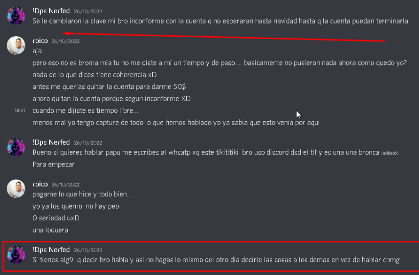Open !Dps Nerfed avatar beside 'Se le cambiaron' message
The height and width of the screenshot is (275, 419).
(16, 16)
